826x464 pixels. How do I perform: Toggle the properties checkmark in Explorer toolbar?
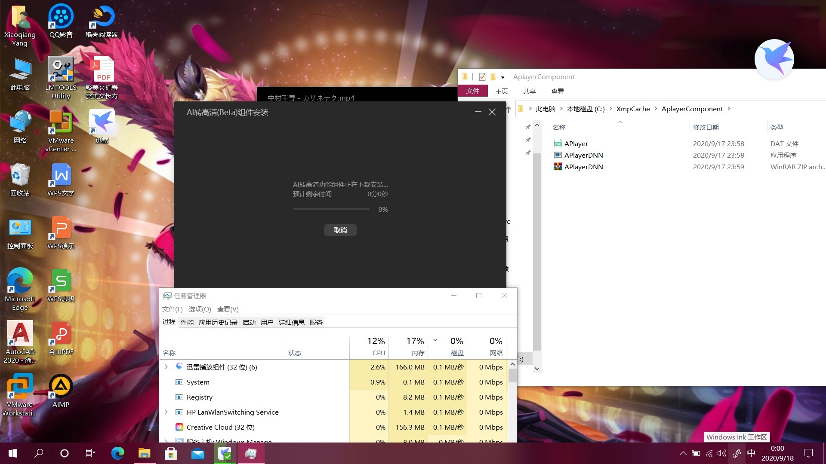pyautogui.click(x=482, y=77)
